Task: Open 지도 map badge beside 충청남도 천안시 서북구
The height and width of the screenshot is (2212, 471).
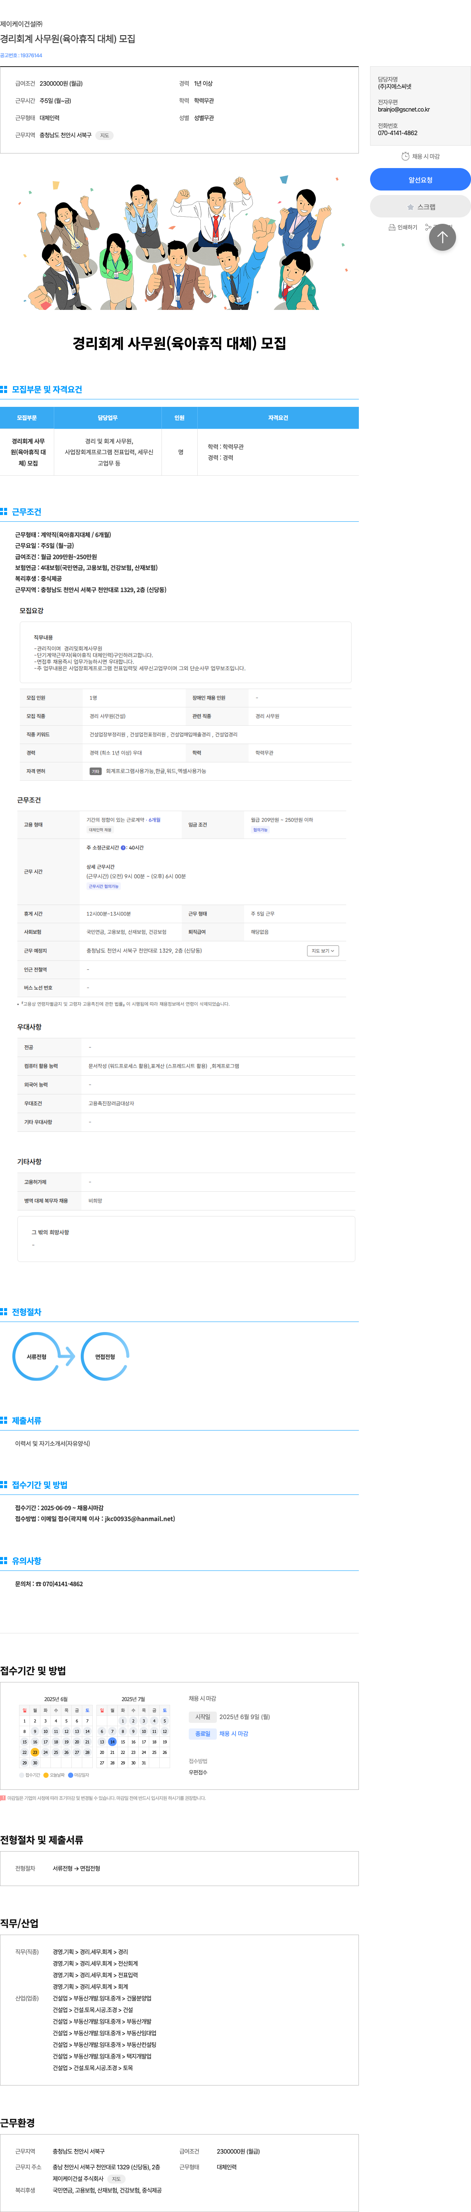Action: point(104,135)
